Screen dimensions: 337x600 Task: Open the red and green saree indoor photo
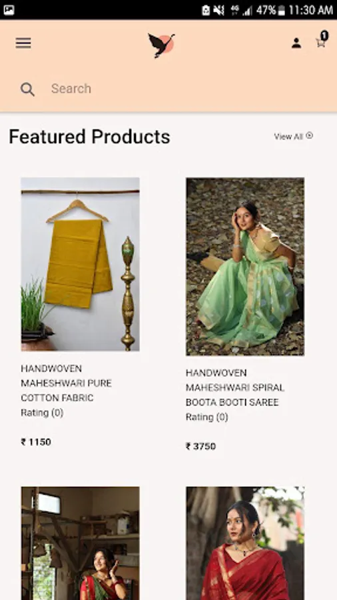80,543
